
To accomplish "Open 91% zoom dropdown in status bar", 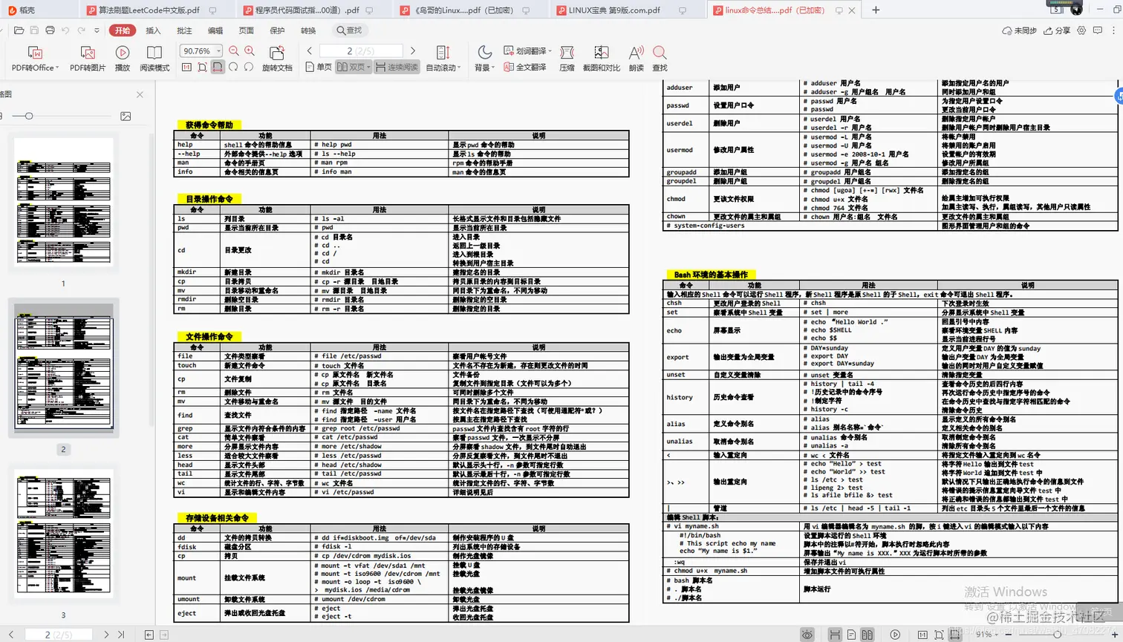I will click(x=989, y=635).
